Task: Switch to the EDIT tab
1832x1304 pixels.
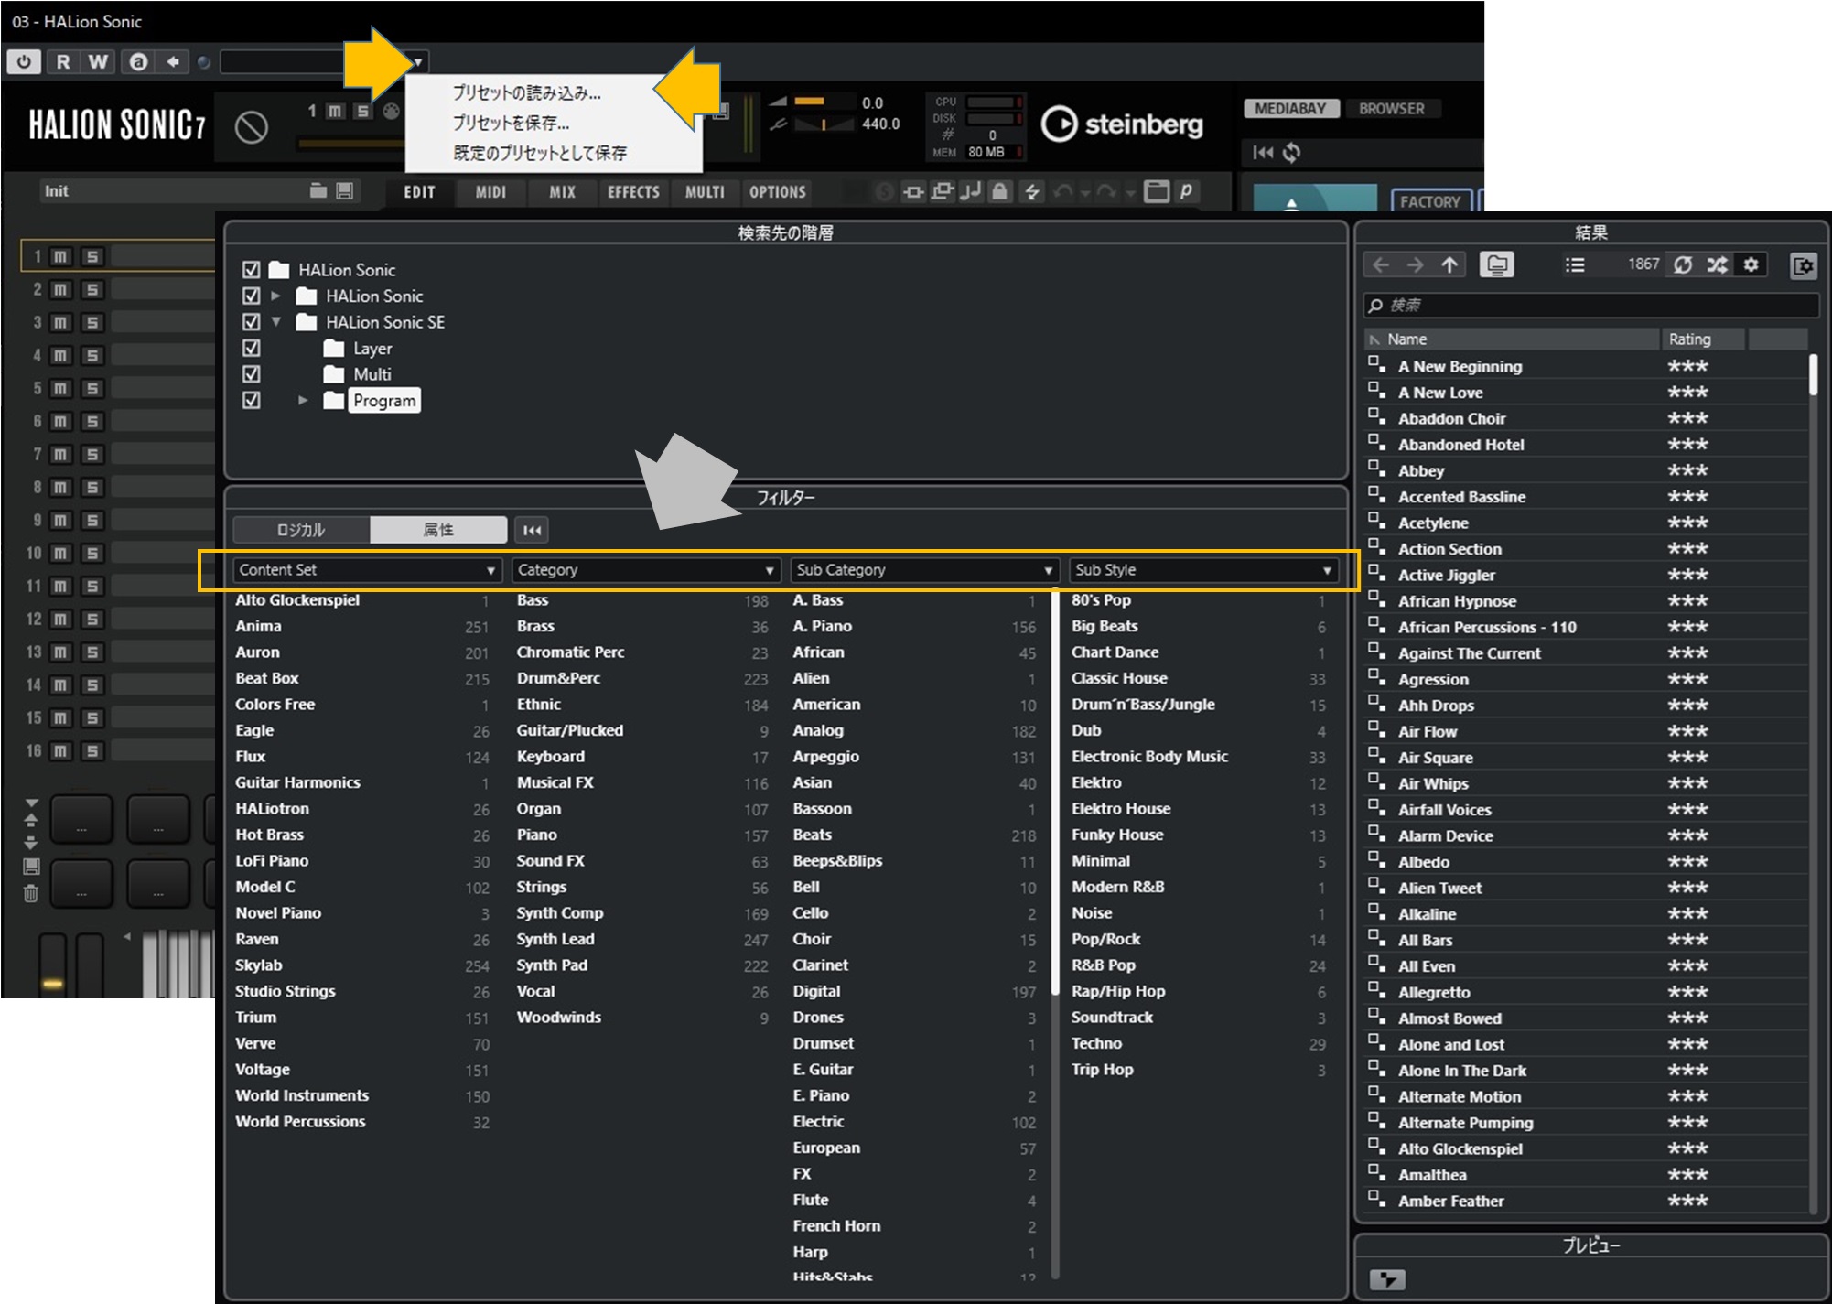Action: [420, 192]
